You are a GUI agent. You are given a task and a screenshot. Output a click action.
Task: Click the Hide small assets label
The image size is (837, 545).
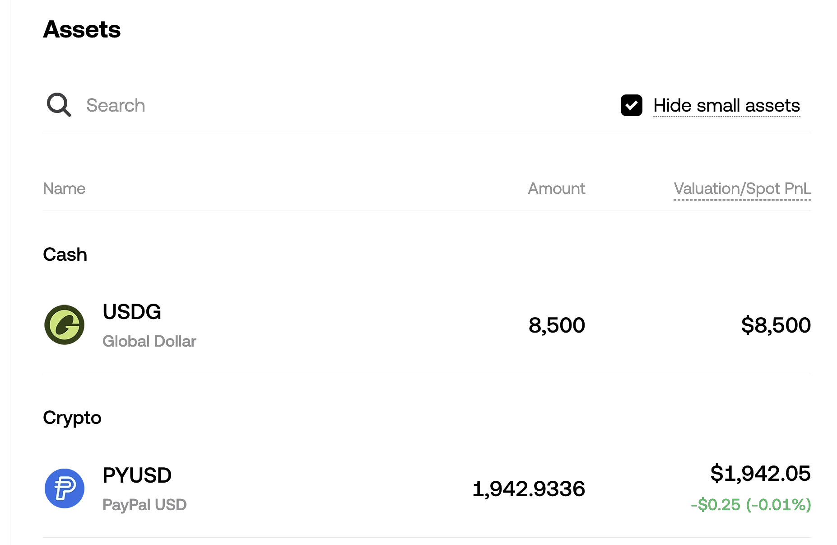(x=726, y=105)
